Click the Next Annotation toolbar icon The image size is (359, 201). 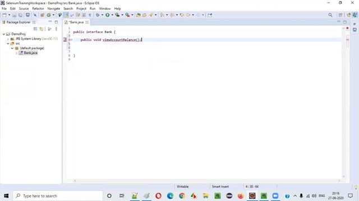(x=162, y=15)
